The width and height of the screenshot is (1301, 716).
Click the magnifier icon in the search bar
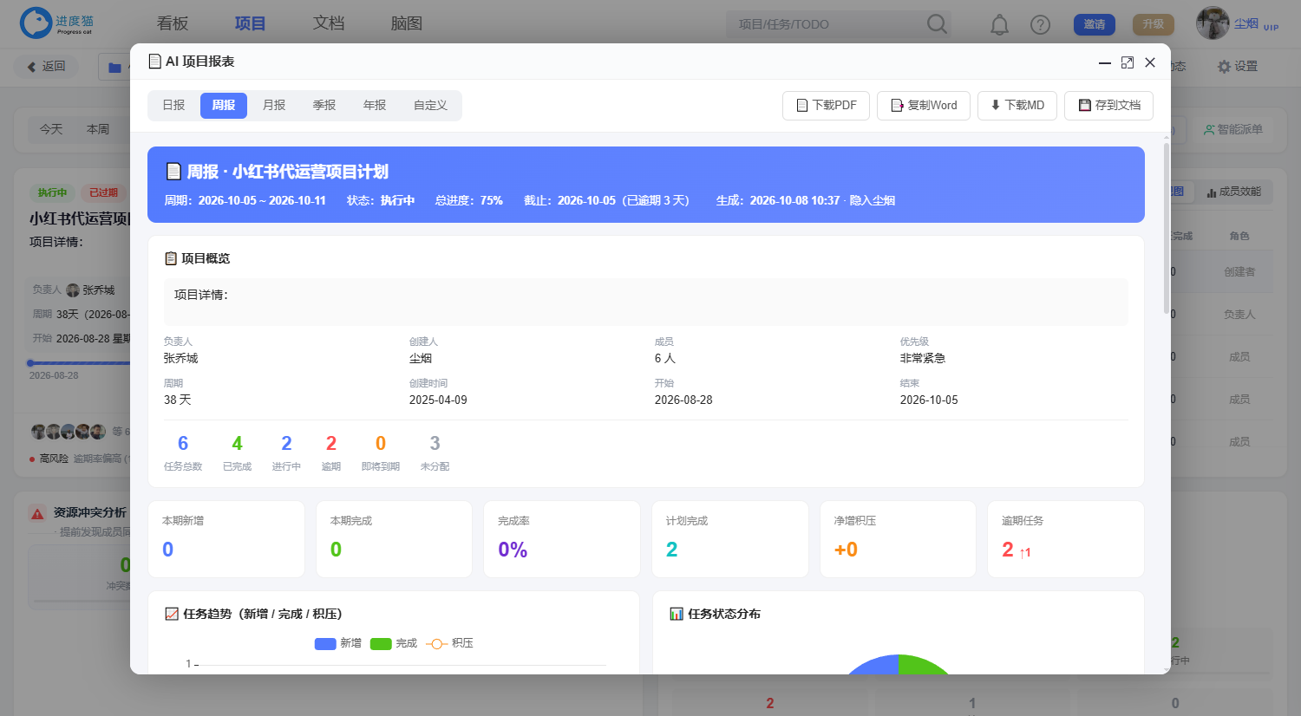[937, 23]
